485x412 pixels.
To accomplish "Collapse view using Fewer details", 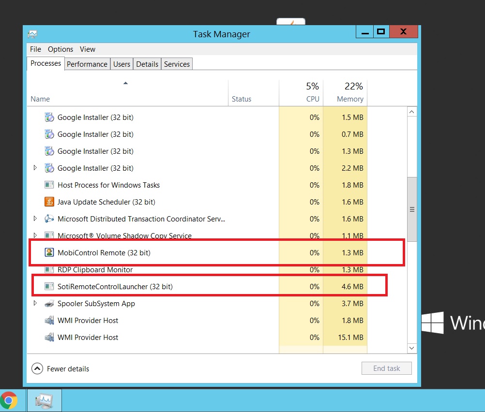I will coord(61,368).
